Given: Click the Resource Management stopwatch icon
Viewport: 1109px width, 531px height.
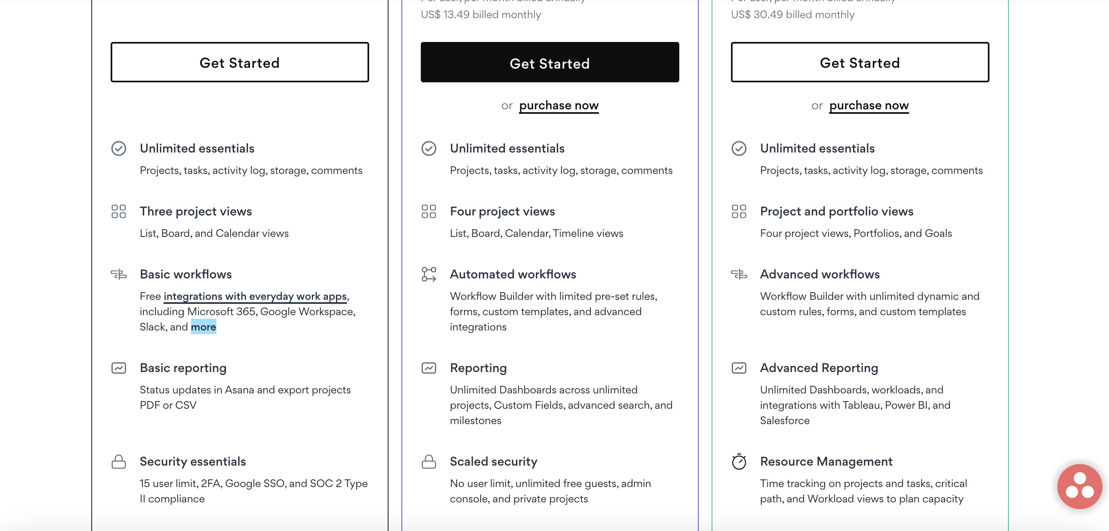Looking at the screenshot, I should coord(739,461).
